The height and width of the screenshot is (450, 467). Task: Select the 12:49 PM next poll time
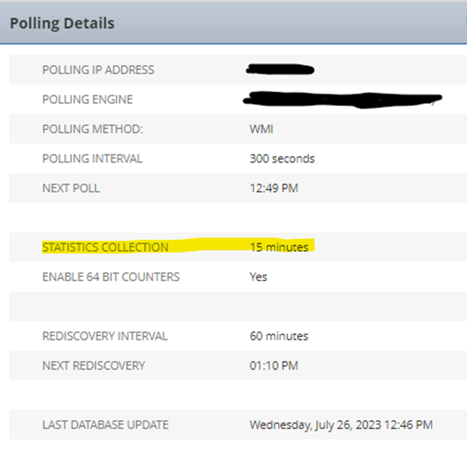coord(274,188)
